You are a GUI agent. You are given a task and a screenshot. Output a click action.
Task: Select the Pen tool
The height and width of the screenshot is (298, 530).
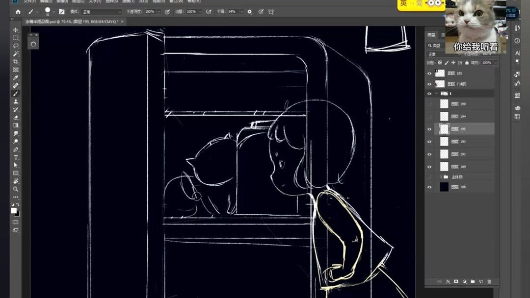click(x=16, y=149)
